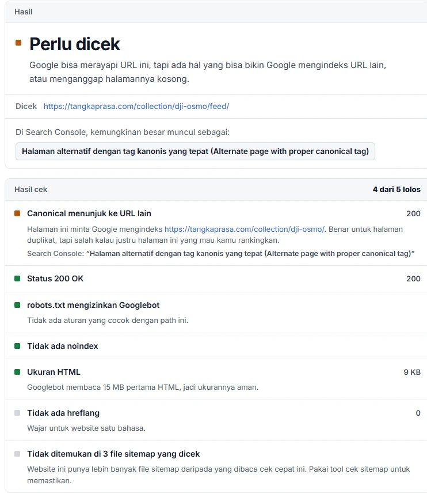Viewport: 427px width, 493px height.
Task: Click the 'Search Console:' note under Canonical
Action: click(x=221, y=253)
